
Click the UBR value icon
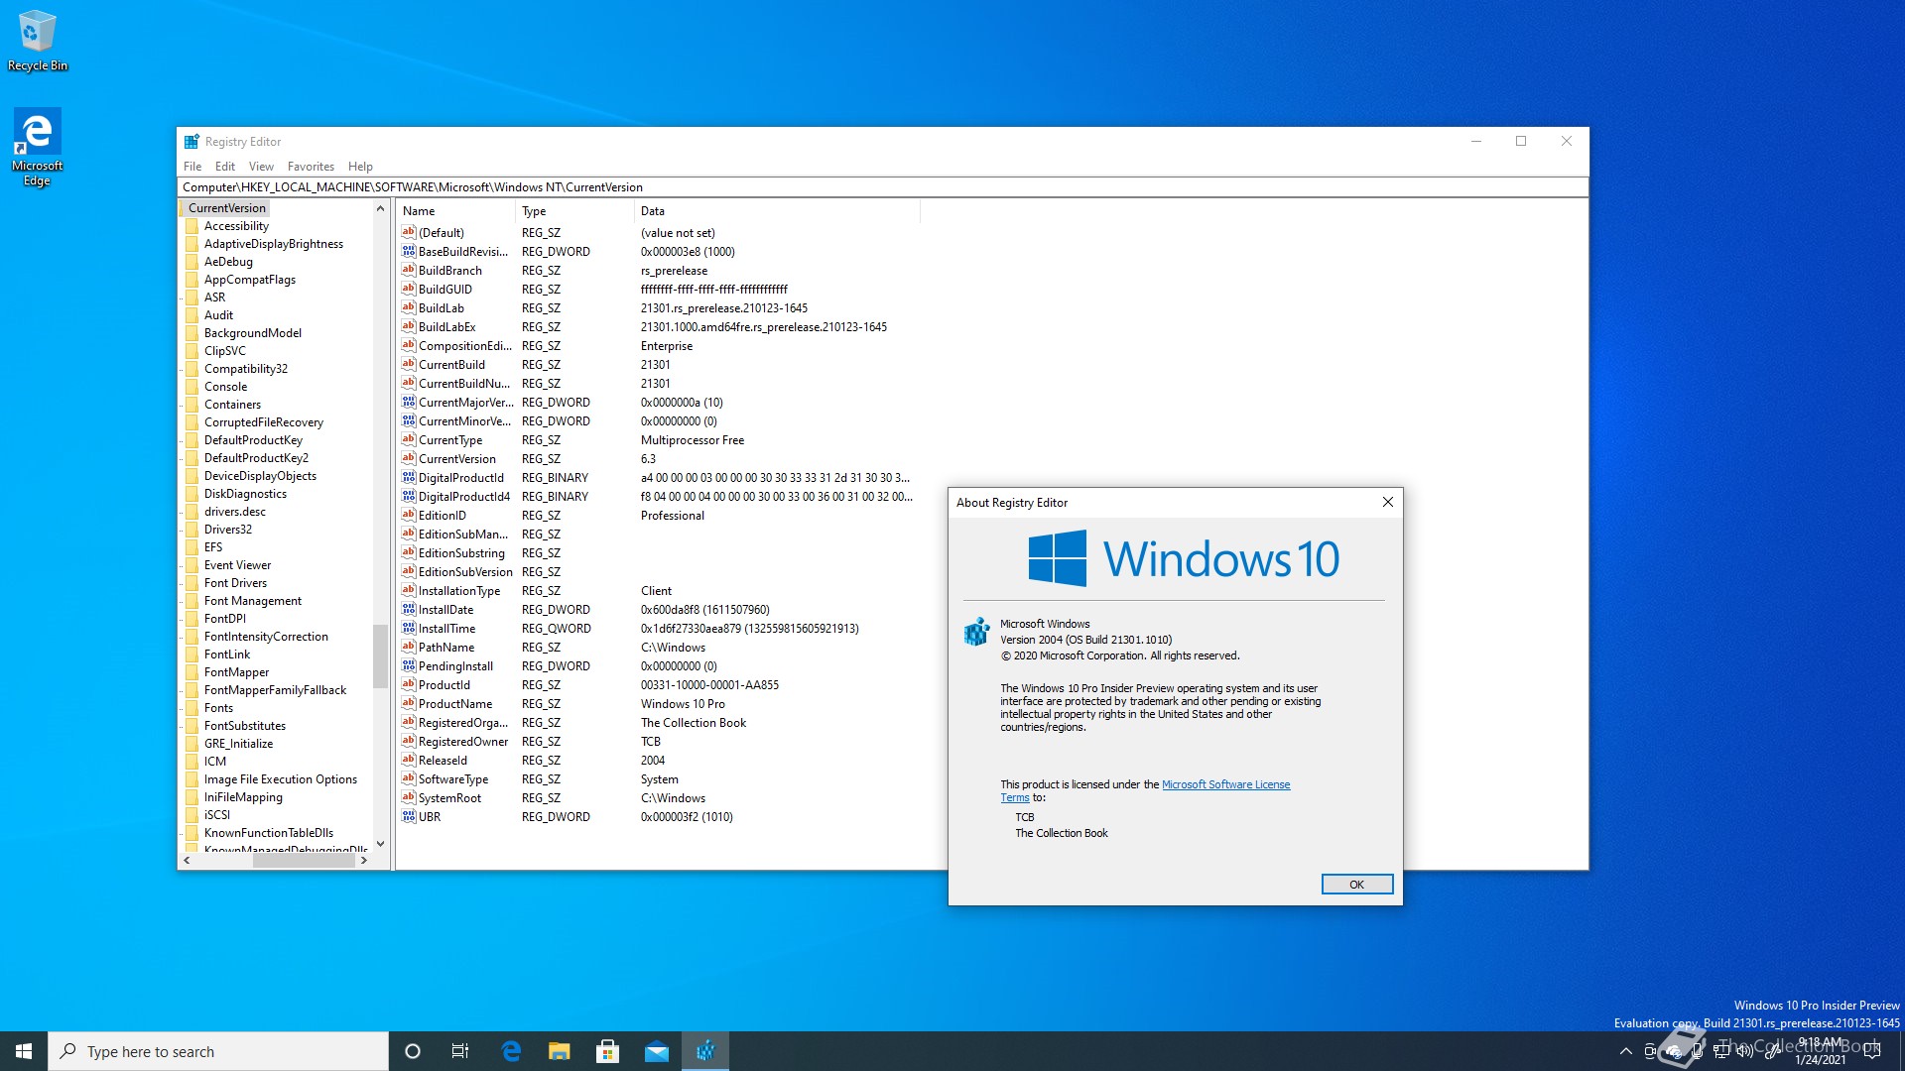pyautogui.click(x=408, y=816)
